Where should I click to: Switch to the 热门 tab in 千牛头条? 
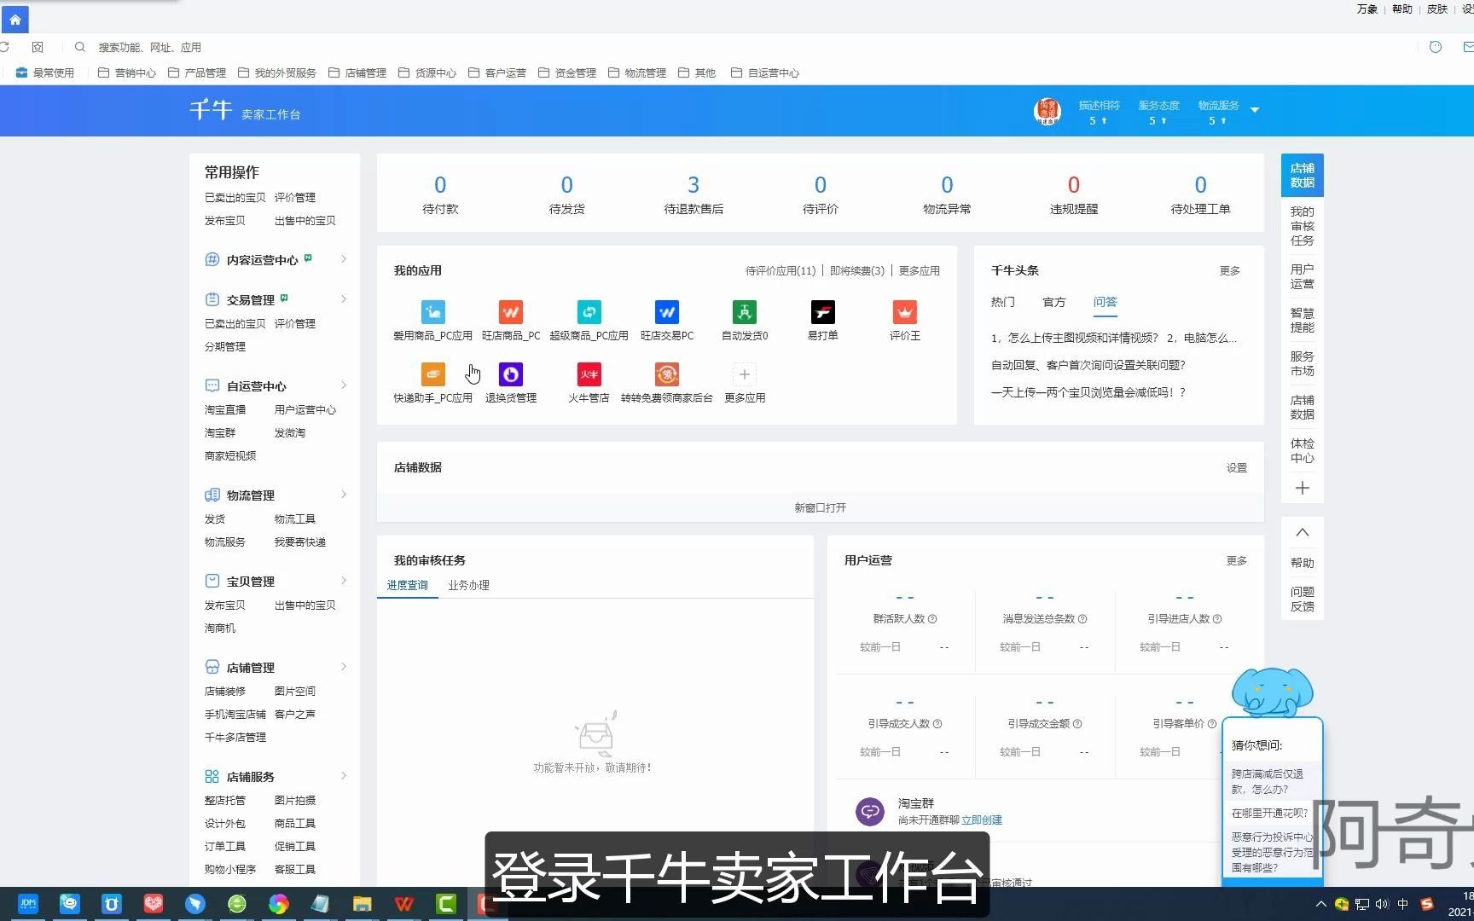tap(1003, 302)
